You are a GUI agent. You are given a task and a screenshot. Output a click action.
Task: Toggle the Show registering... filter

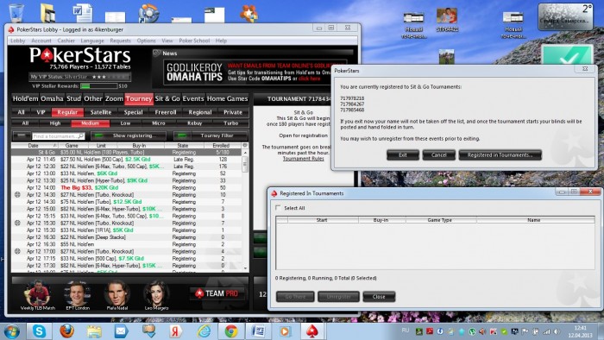click(129, 136)
